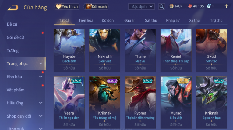This screenshot has width=233, height=130.
Task: Tap the red gem currency icon
Action: 190,6
